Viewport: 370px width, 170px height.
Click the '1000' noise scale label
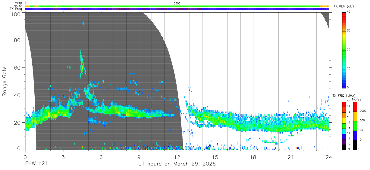(x=362, y=120)
